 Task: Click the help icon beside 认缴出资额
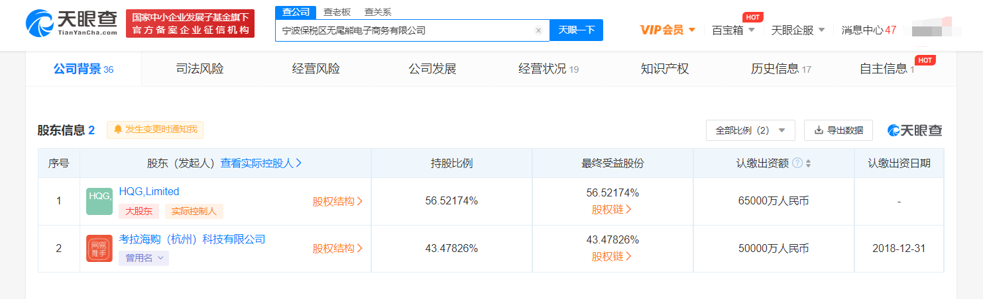(x=797, y=163)
